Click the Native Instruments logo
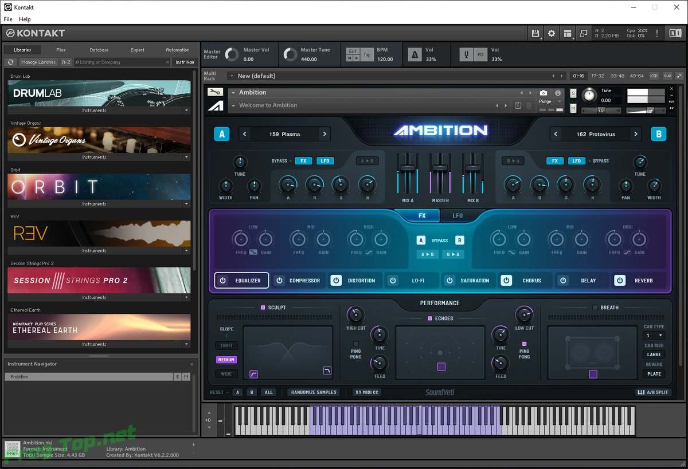Screen dimensions: 688x469 [x=675, y=33]
